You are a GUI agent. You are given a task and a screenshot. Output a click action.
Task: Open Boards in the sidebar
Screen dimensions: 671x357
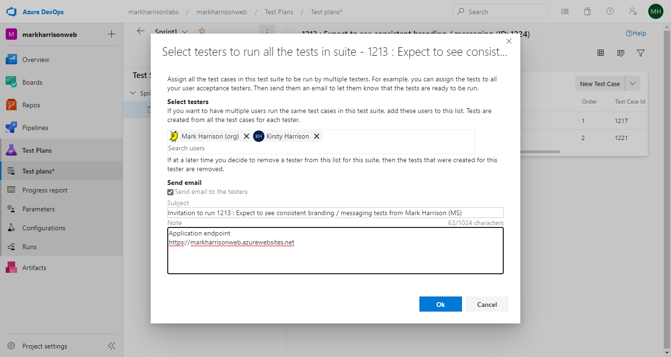[32, 82]
